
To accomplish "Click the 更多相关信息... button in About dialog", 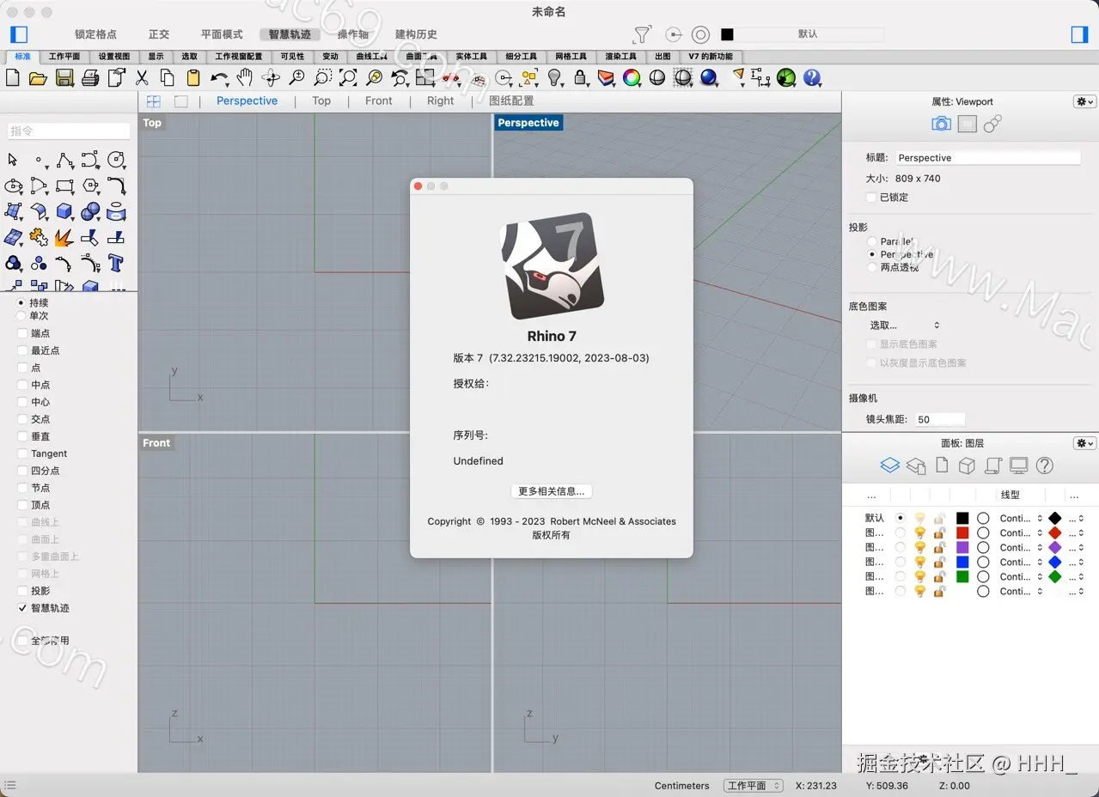I will click(x=551, y=491).
